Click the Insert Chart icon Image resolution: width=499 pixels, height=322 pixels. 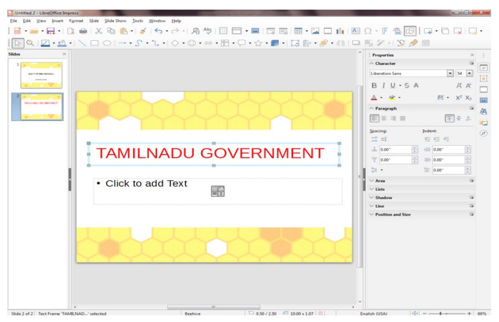point(340,31)
